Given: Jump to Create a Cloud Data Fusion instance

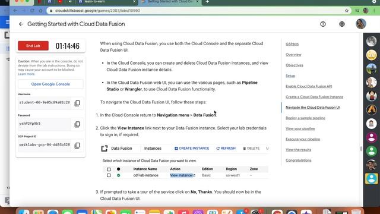Looking at the screenshot, I should click(314, 97).
